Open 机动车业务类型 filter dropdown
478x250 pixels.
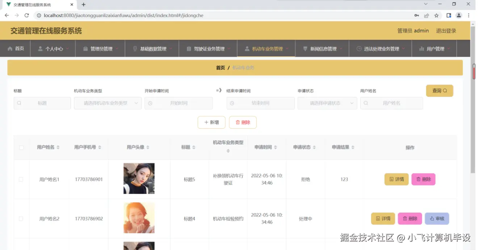(x=108, y=103)
